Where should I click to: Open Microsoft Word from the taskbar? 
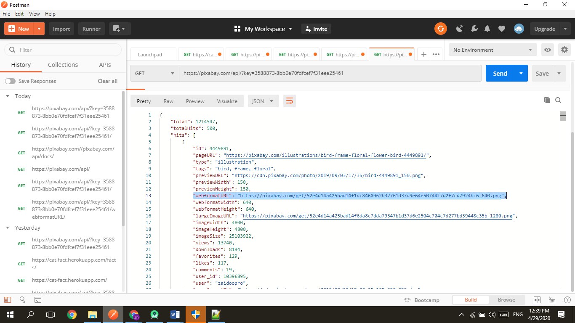[x=175, y=314]
